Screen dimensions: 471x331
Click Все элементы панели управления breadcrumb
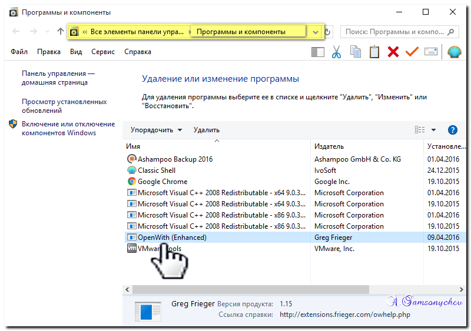coord(137,32)
